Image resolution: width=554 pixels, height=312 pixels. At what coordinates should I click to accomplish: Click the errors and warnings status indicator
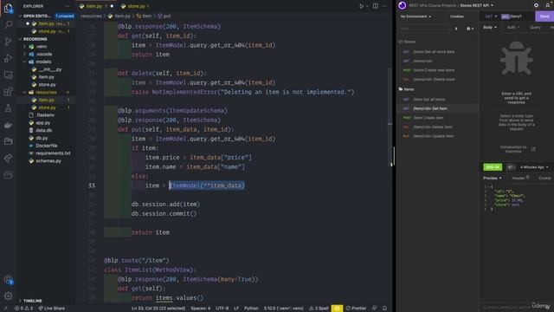click(x=23, y=309)
